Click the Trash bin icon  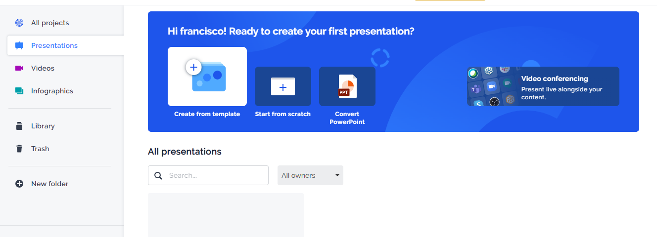pos(19,149)
